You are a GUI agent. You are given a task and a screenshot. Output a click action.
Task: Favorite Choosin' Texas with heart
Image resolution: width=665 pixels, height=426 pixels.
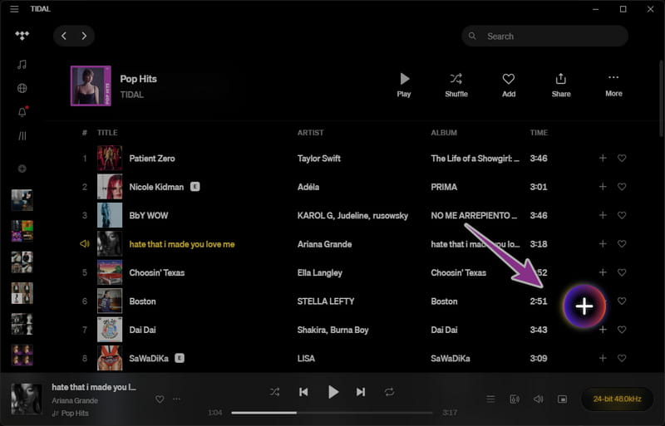point(622,272)
